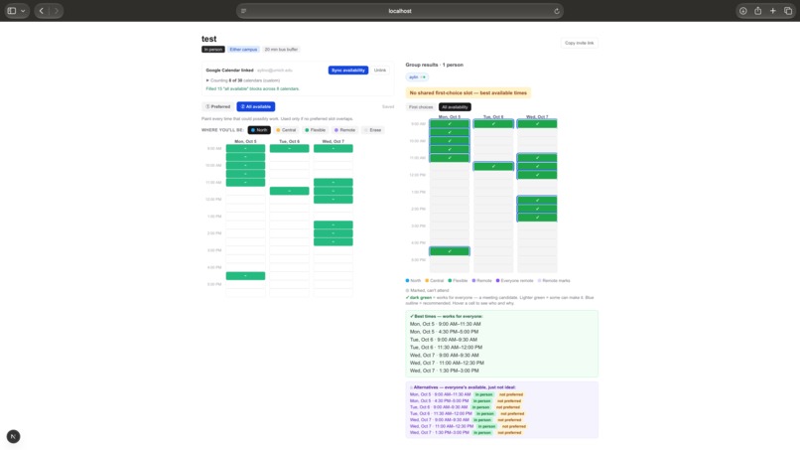
Task: Show Safari tab overview icon
Action: [788, 11]
